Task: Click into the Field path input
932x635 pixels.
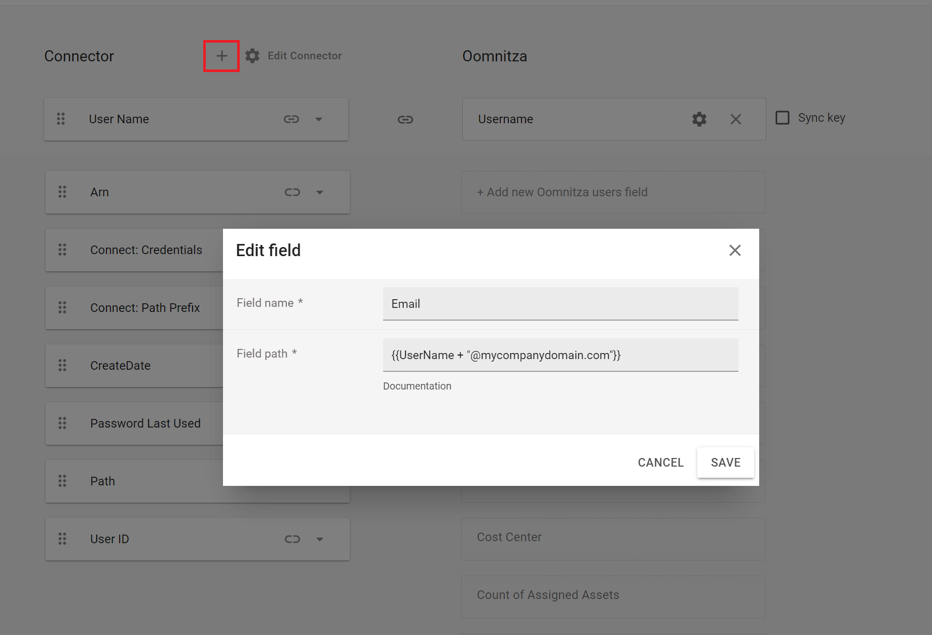Action: 560,355
